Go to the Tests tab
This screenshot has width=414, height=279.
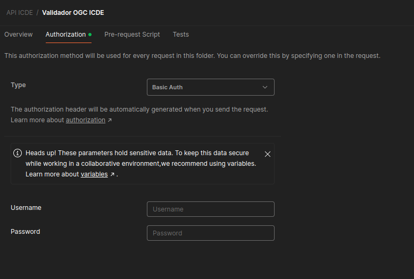181,35
